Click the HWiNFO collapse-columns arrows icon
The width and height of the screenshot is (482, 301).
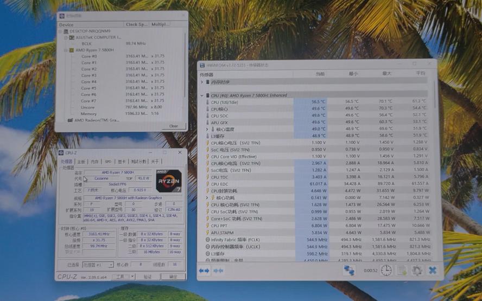[218, 271]
